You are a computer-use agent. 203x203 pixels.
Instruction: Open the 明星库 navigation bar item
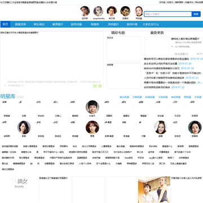pos(95,24)
